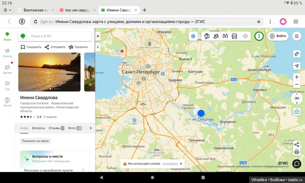
Task: Collapse the side panel with left chevron
Action: (x=98, y=47)
